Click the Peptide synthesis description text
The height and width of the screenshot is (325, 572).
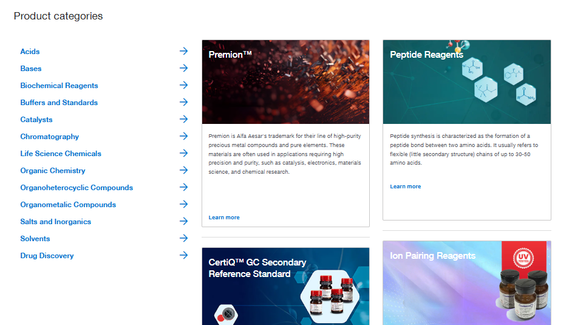click(464, 149)
